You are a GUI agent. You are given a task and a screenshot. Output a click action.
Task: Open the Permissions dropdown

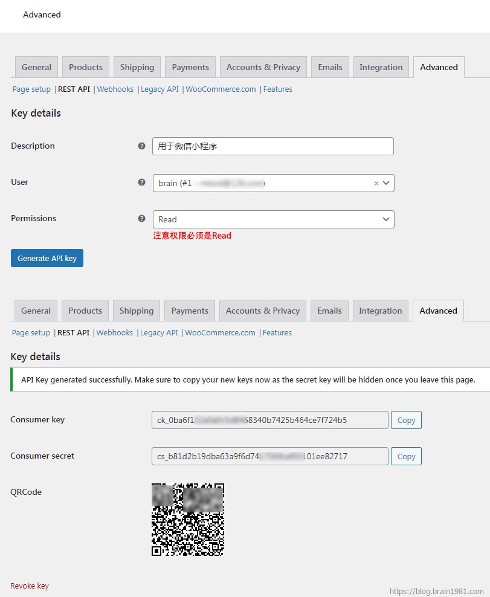[273, 219]
